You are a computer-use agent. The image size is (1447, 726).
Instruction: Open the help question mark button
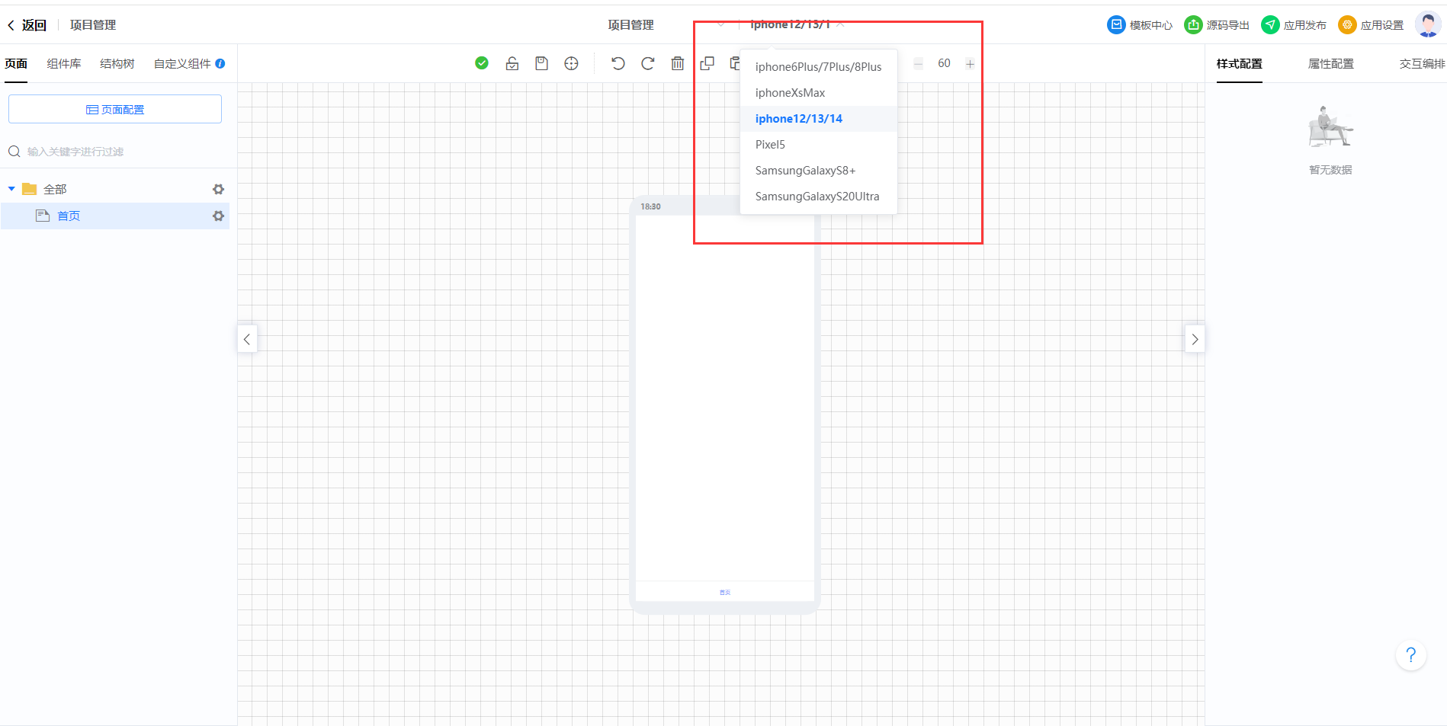click(x=1411, y=654)
